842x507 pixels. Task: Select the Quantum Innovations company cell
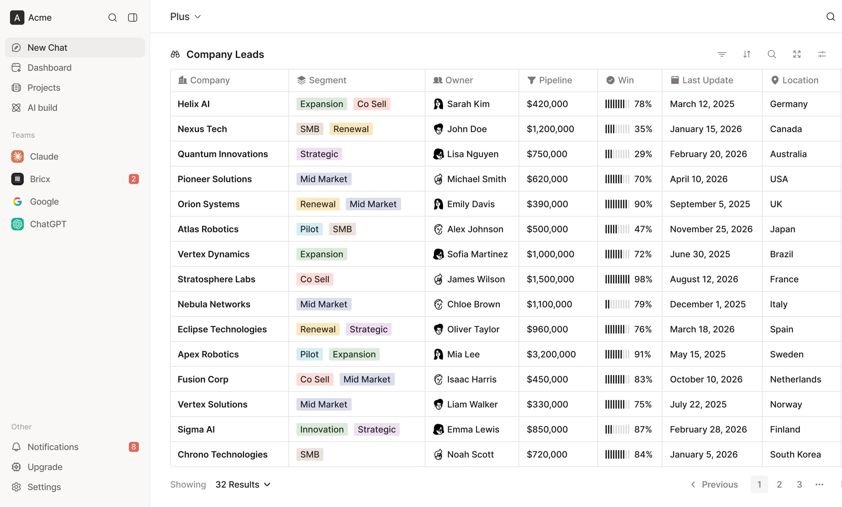click(229, 154)
